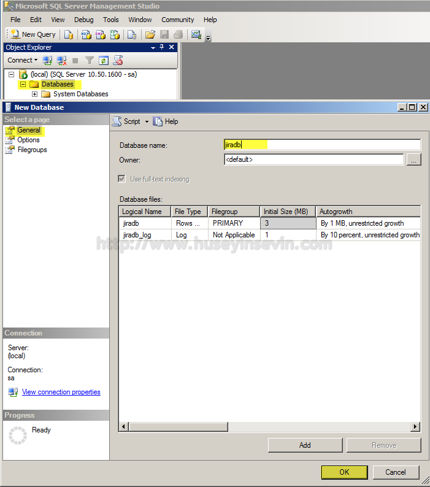Image resolution: width=430 pixels, height=487 pixels.
Task: Toggle Object Explorer auto-hide pin
Action: [x=161, y=47]
